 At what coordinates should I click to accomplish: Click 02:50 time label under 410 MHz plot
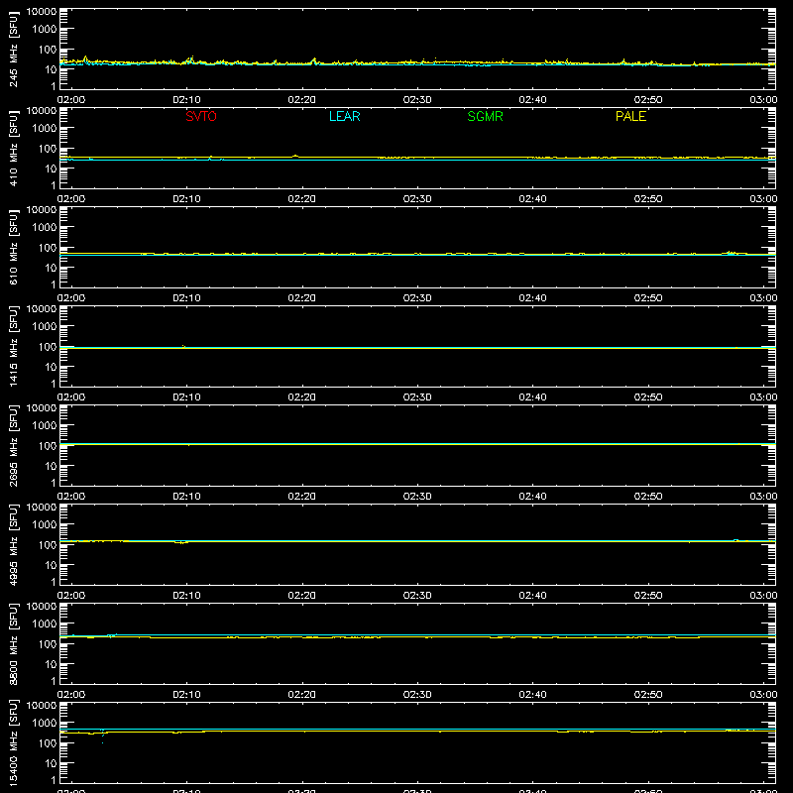click(x=648, y=199)
